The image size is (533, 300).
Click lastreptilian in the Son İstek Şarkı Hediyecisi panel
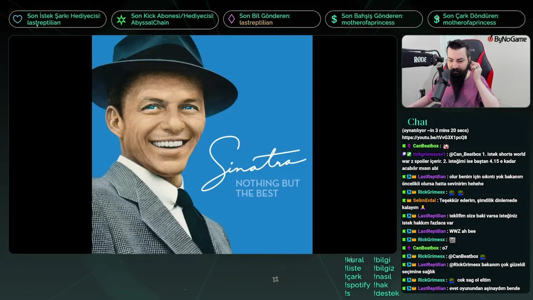44,22
